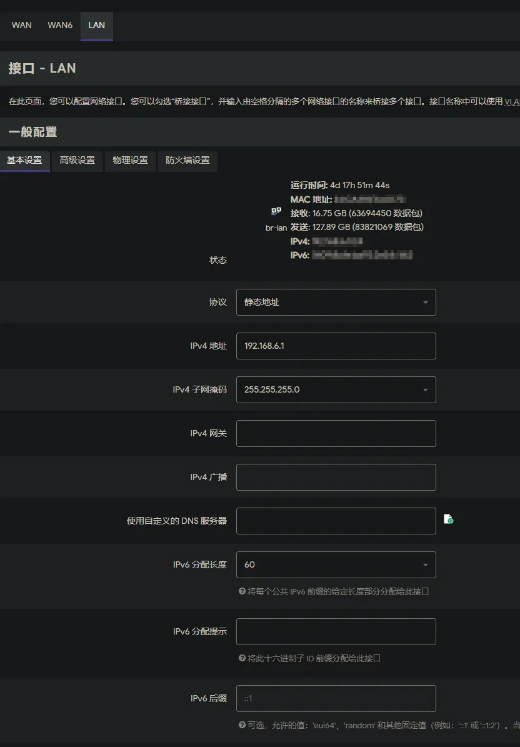
Task: Select the 基本设置 tab
Action: [24, 160]
